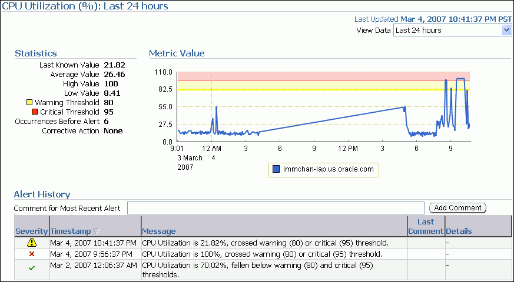Select the Mar 4 10:41:37 PM alert row

[93, 243]
